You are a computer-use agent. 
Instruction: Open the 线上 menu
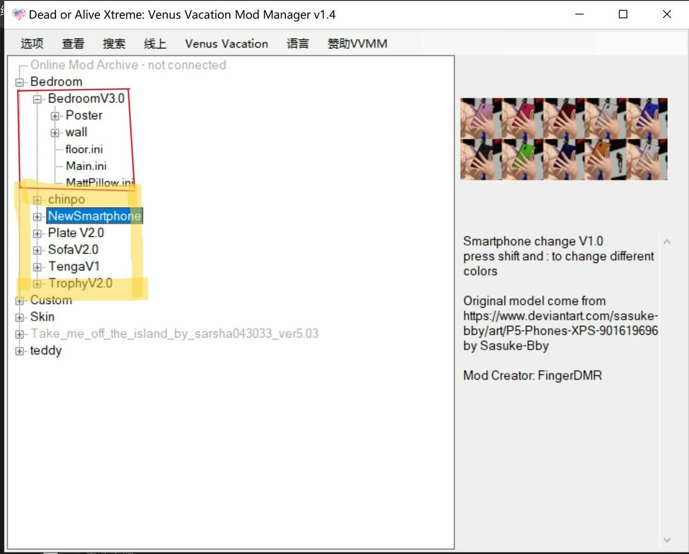[155, 44]
